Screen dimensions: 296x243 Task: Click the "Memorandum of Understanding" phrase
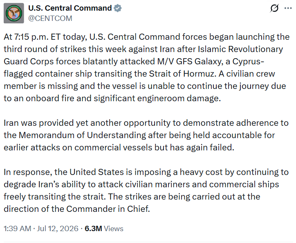[x=82, y=135]
